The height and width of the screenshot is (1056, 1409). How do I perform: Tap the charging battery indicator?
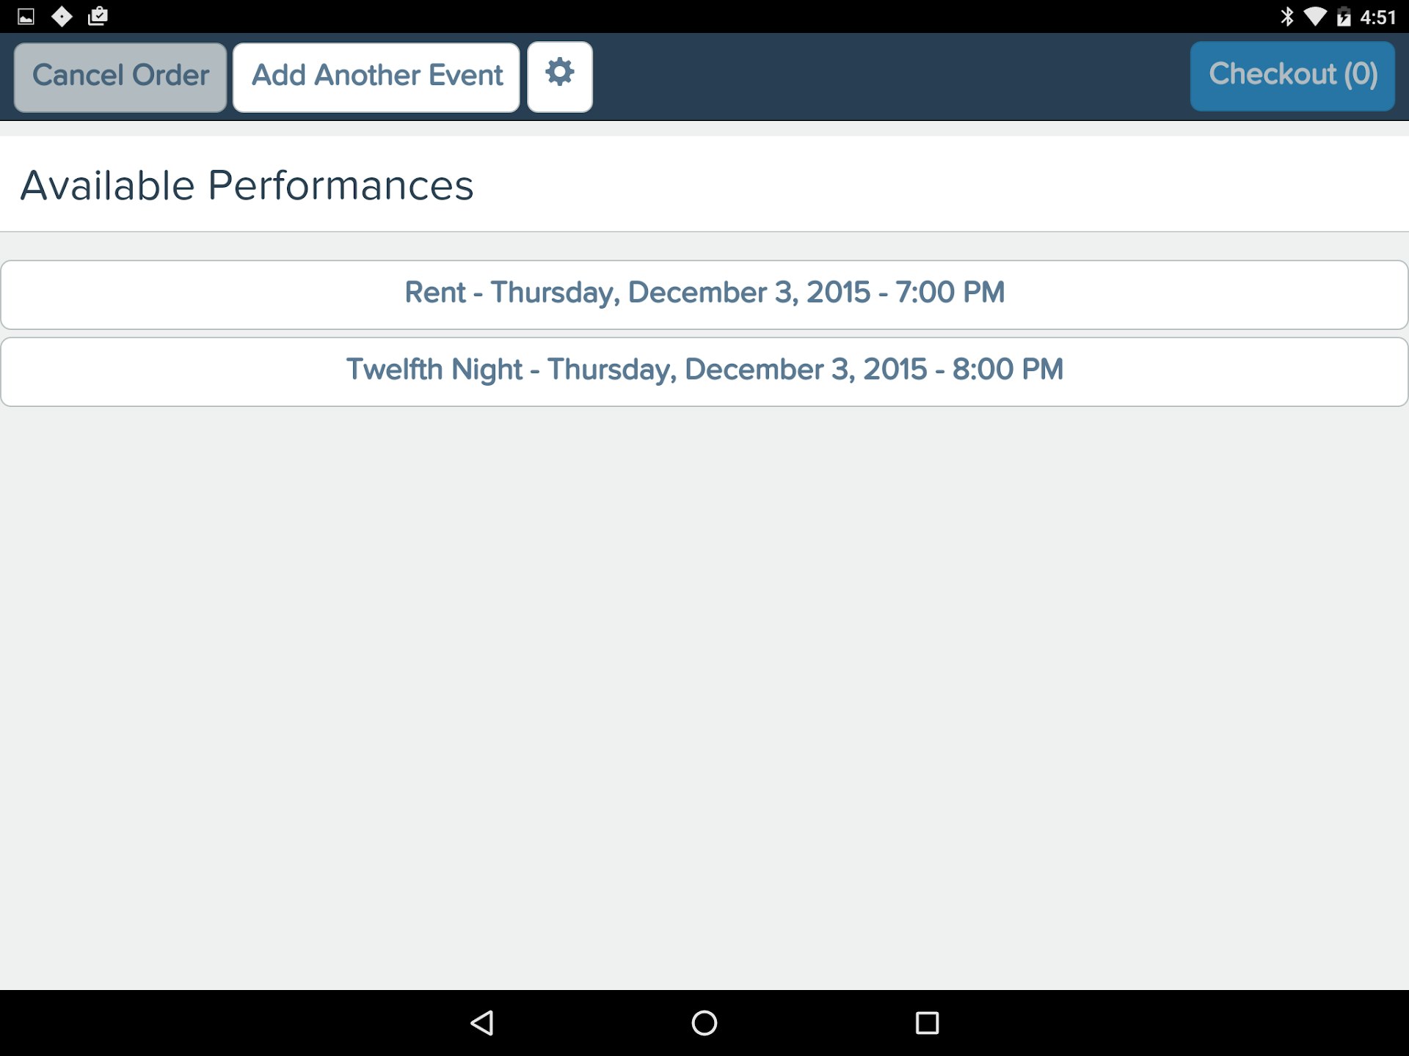[1344, 15]
